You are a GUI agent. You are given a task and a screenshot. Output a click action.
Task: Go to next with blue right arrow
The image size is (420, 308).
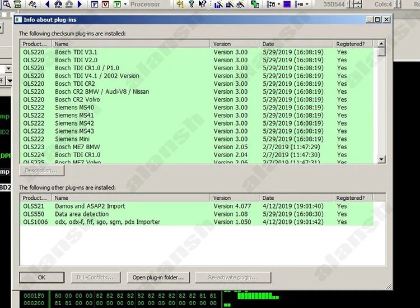point(80,4)
